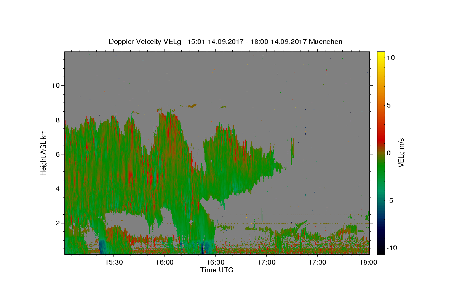
Task: Click the 17:30 time axis label
Action: click(318, 262)
